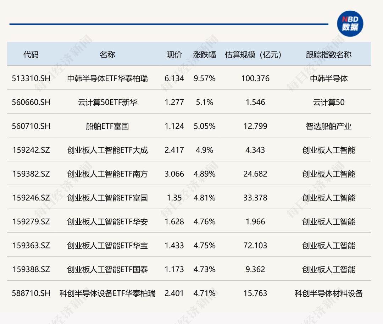Click 创业板人工智能ETF华安 name cell
383x324 pixels.
(x=107, y=221)
